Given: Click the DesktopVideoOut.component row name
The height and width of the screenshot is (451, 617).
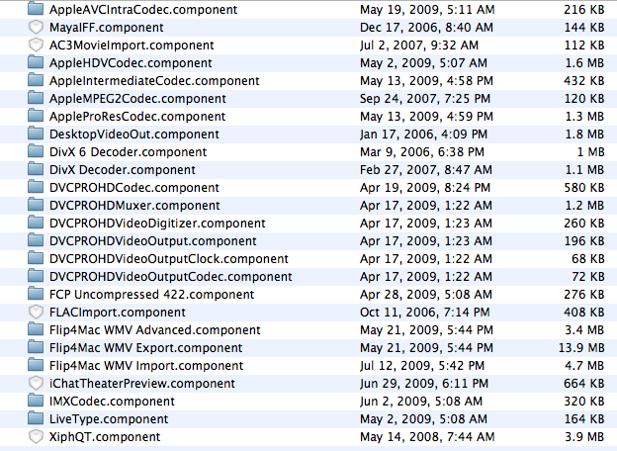Looking at the screenshot, I should (134, 135).
